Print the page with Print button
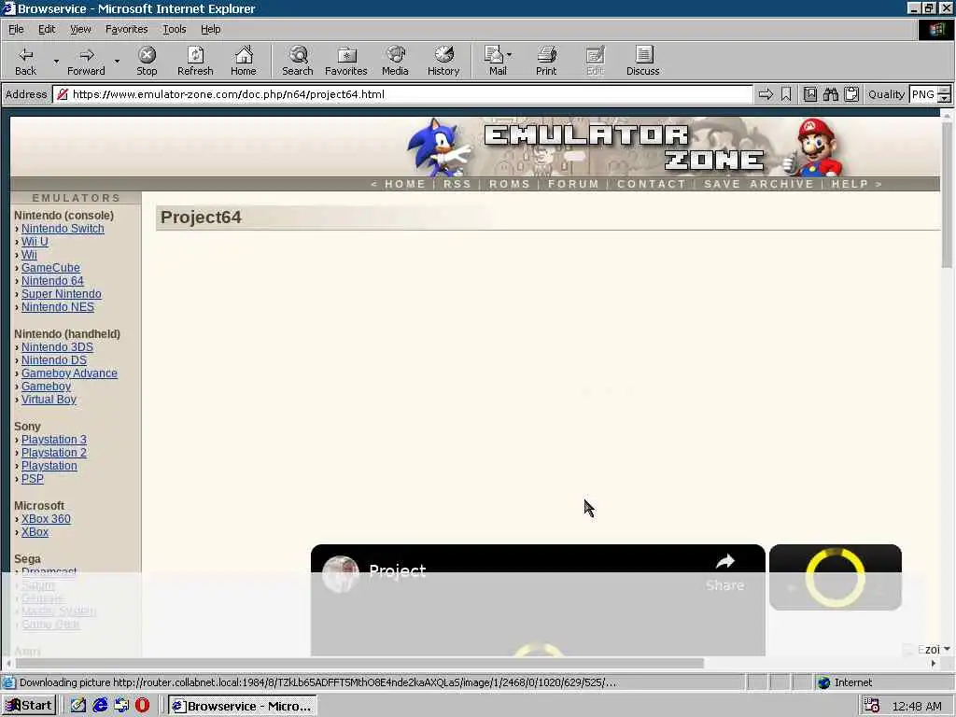The width and height of the screenshot is (956, 717). (x=546, y=61)
